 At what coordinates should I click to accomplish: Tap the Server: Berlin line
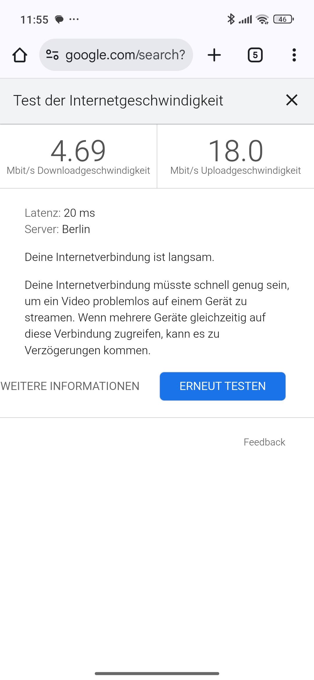(57, 229)
